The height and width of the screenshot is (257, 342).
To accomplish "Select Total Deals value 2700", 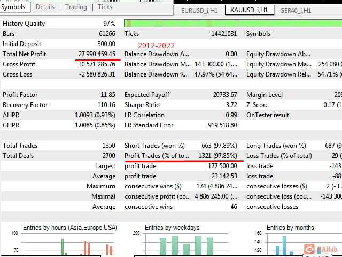I will point(108,156).
